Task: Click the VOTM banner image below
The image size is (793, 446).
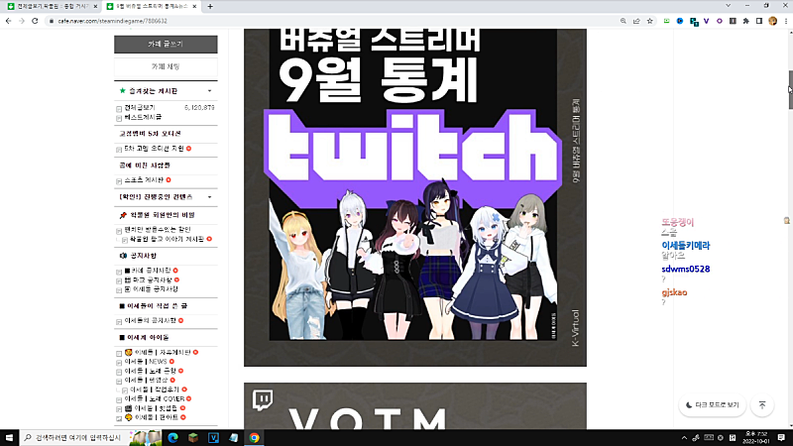Action: [x=415, y=406]
